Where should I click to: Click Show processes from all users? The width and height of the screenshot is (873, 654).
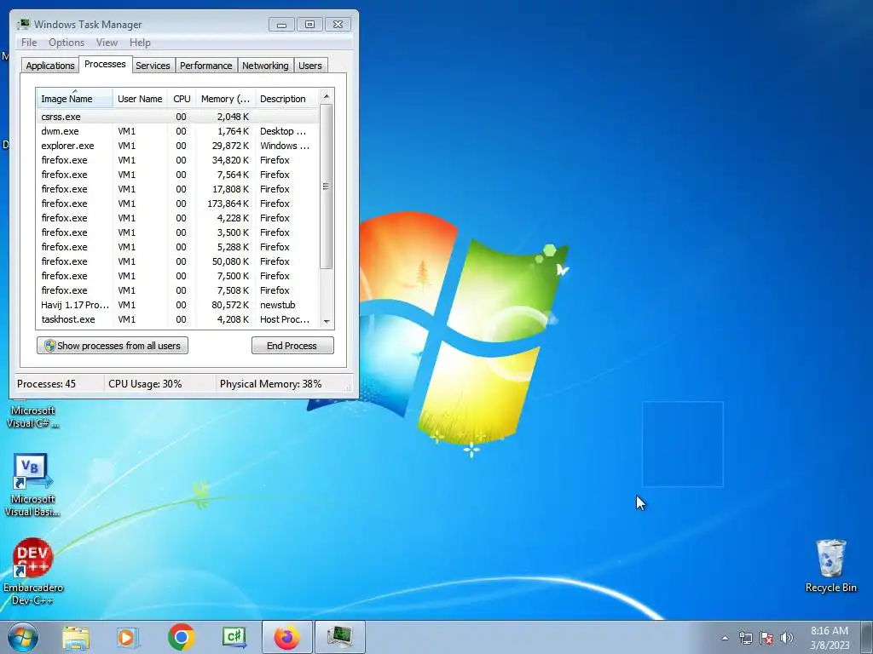pyautogui.click(x=113, y=346)
